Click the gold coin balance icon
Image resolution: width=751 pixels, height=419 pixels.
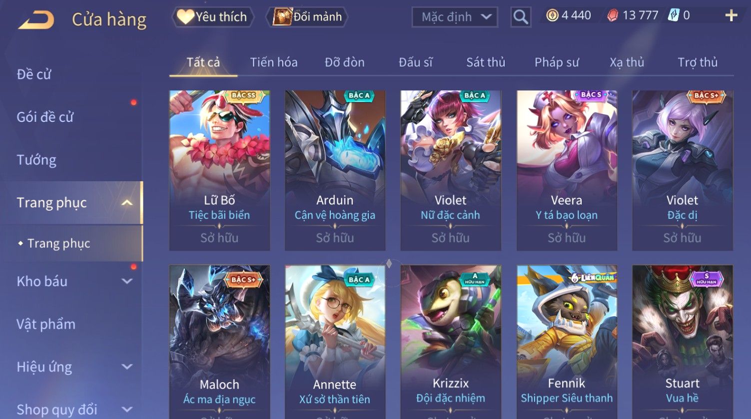552,16
